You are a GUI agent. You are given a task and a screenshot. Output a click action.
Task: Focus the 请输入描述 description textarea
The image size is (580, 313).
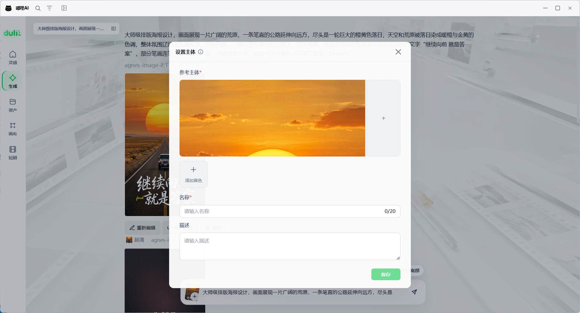[x=290, y=246]
